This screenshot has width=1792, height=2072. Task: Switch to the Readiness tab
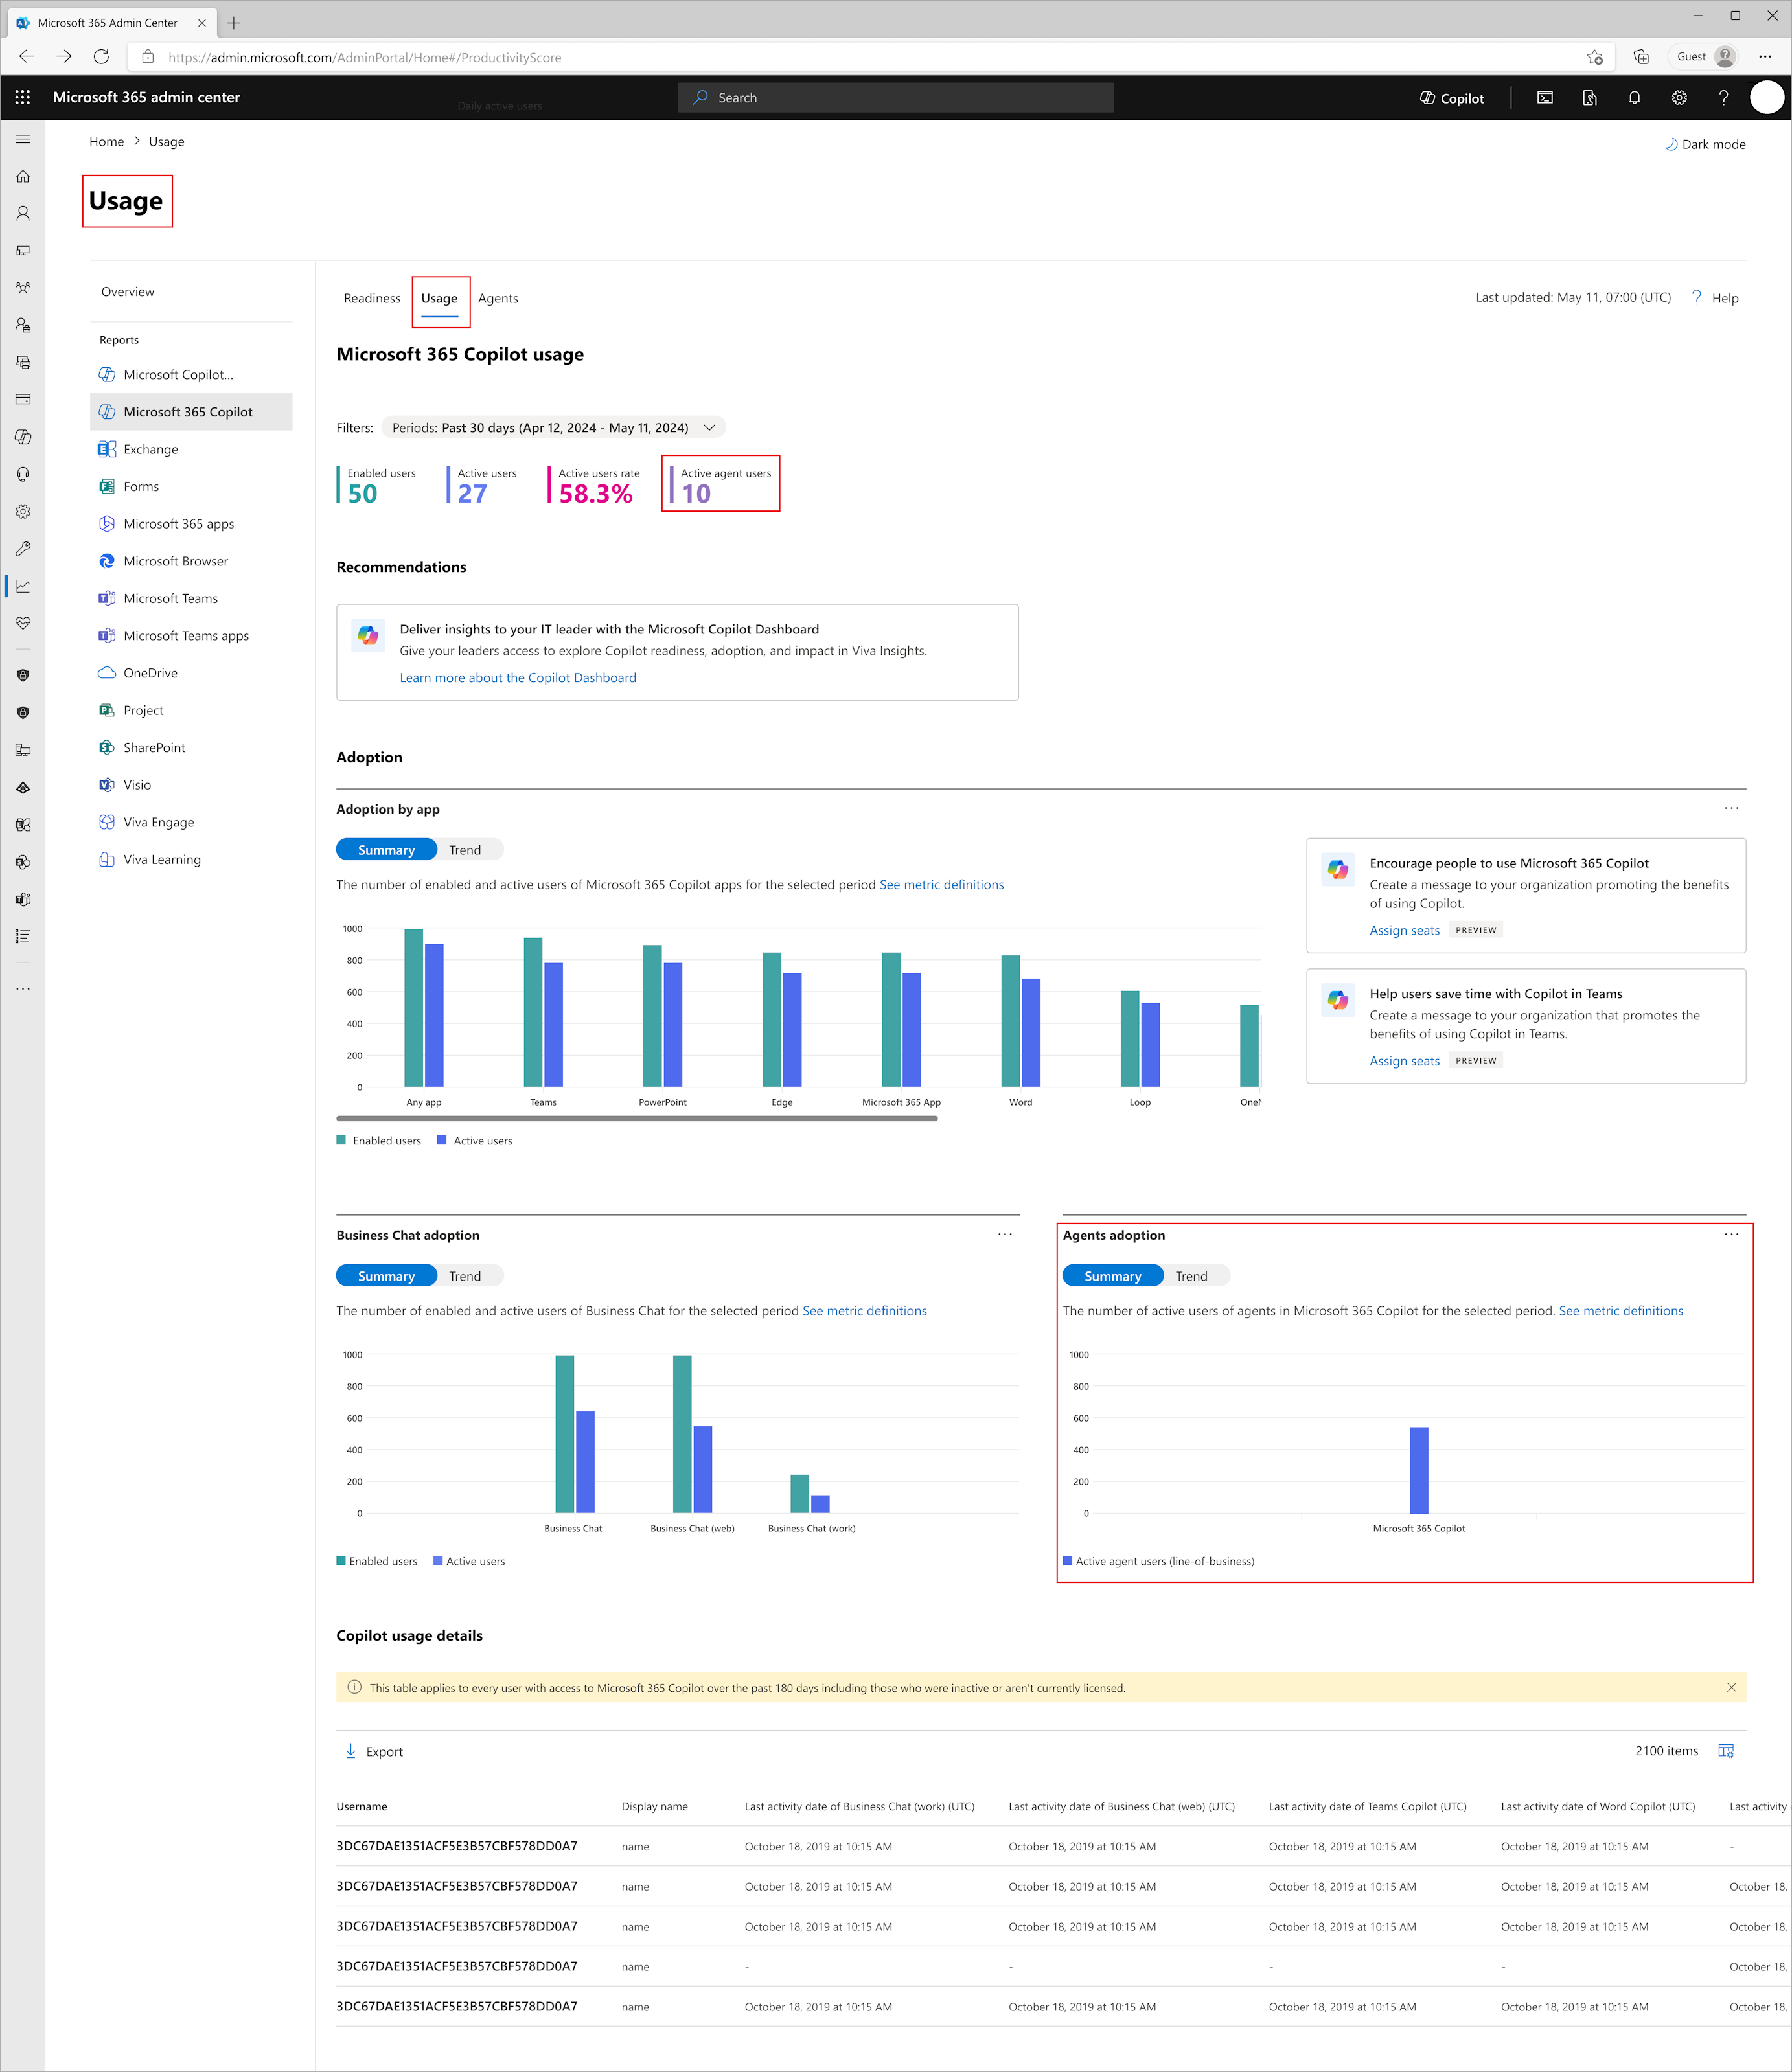point(372,298)
